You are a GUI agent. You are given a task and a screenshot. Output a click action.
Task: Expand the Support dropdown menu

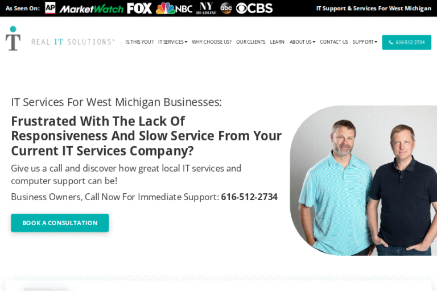coord(365,41)
